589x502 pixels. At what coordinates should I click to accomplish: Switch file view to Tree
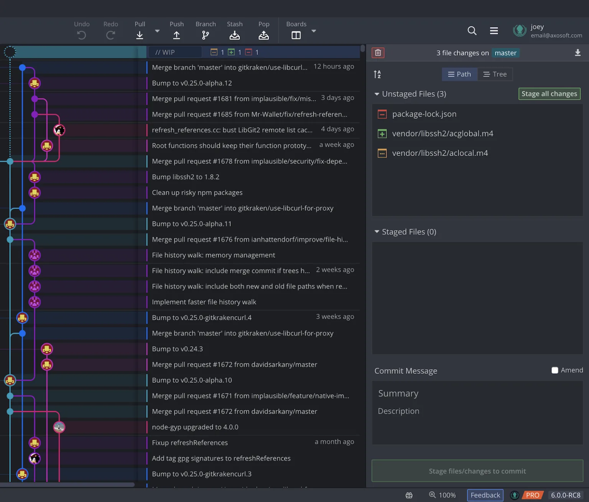tap(495, 74)
